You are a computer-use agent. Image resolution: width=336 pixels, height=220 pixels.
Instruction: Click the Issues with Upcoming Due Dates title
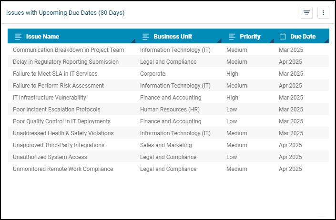pyautogui.click(x=65, y=13)
